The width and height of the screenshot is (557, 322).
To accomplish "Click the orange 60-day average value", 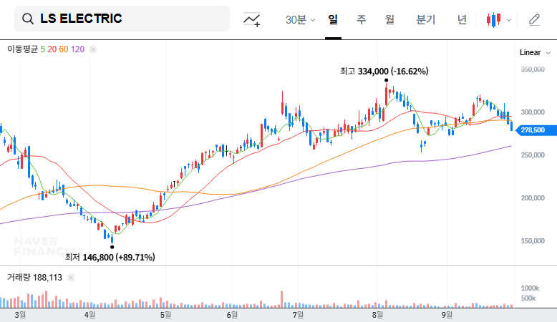I will [64, 49].
